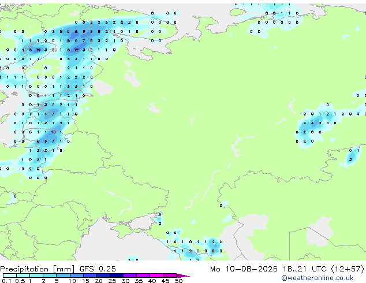Click the '50' legend scale label
The height and width of the screenshot is (283, 366).
[178, 281]
